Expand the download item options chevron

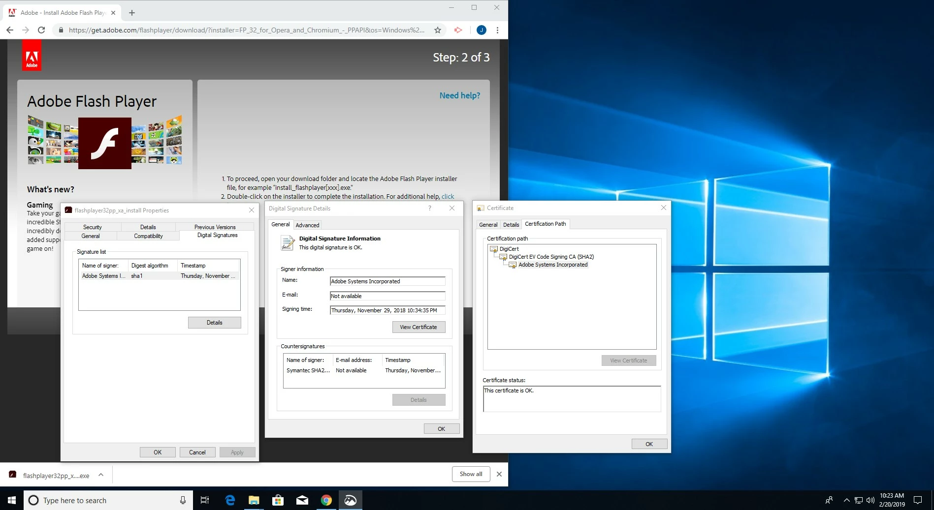101,475
